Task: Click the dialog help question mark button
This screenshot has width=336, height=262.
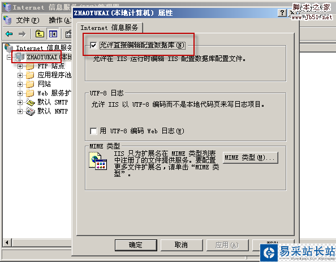Action: tap(282, 13)
